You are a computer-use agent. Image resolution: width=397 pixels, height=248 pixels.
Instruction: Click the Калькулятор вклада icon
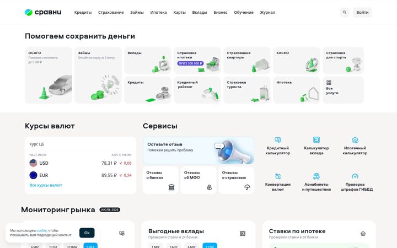[316, 139]
